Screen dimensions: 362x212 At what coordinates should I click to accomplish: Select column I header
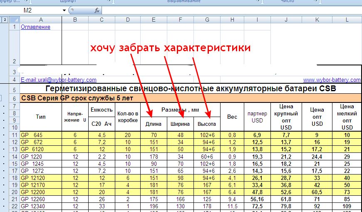pyautogui.click(x=257, y=20)
